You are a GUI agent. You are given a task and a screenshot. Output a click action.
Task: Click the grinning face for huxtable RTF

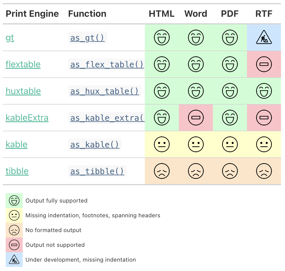[x=264, y=91]
